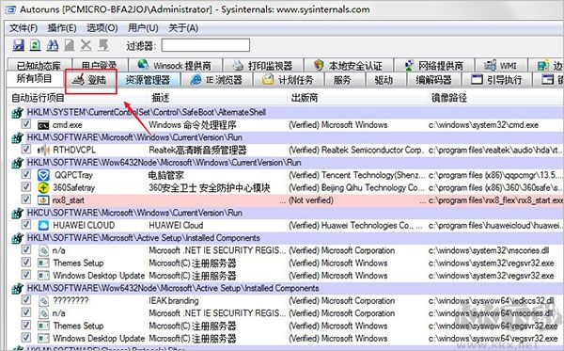Click the icon on 计划任务 tab
564x351 pixels.
268,79
